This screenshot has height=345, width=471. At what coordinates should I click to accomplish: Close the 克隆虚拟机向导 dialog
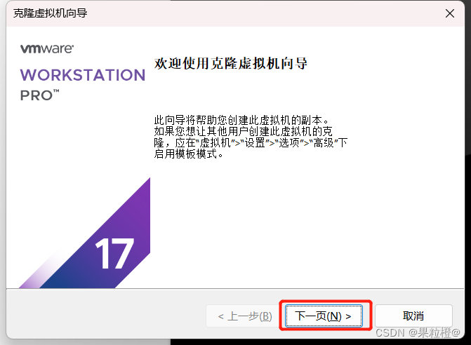(x=450, y=13)
